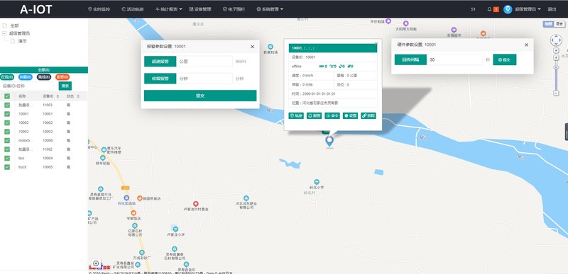This screenshot has height=274, width=568.
Task: Uncheck the truck device checkbox
Action: [x=7, y=167]
